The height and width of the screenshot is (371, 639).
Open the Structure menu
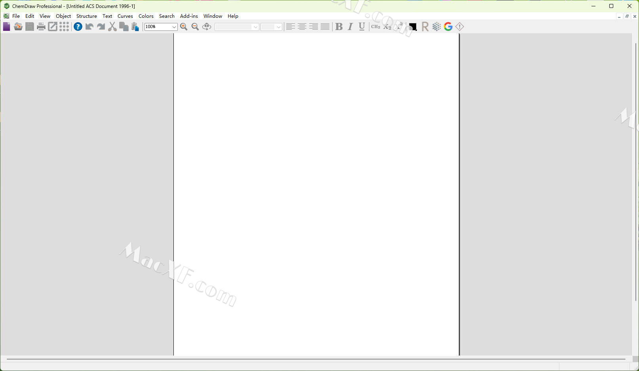[x=86, y=16]
